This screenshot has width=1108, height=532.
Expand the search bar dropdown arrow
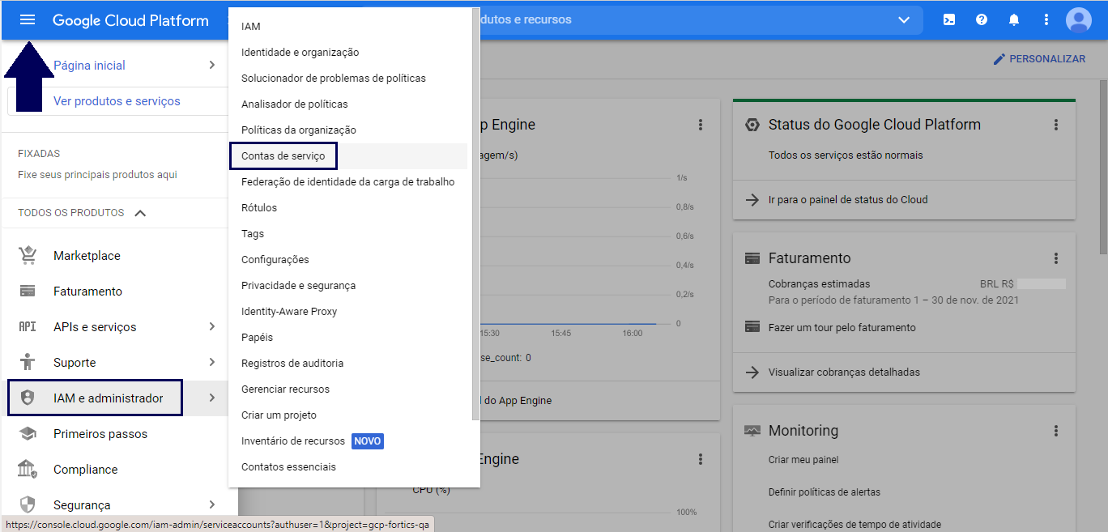904,20
